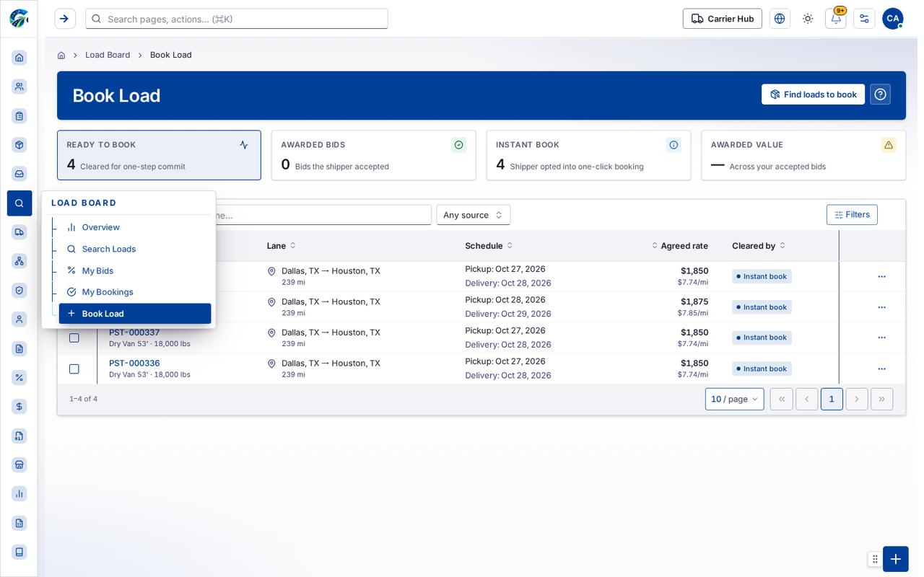Screen dimensions: 924x577
Task: Sort by the Cleared by column
Action: (759, 246)
